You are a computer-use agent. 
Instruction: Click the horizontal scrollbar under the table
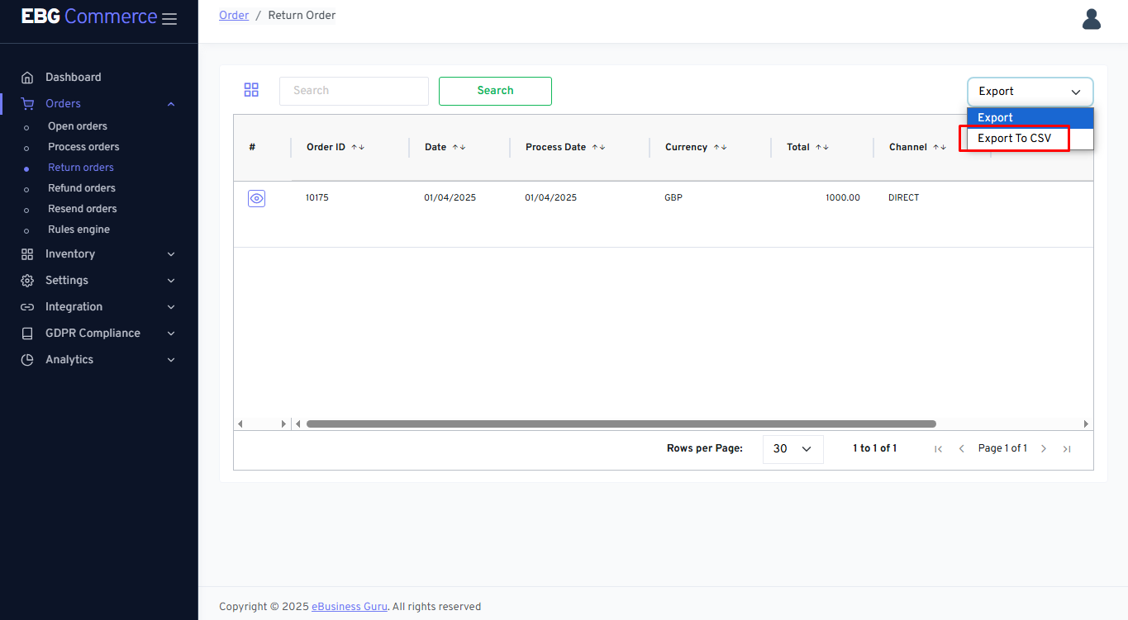(x=620, y=424)
